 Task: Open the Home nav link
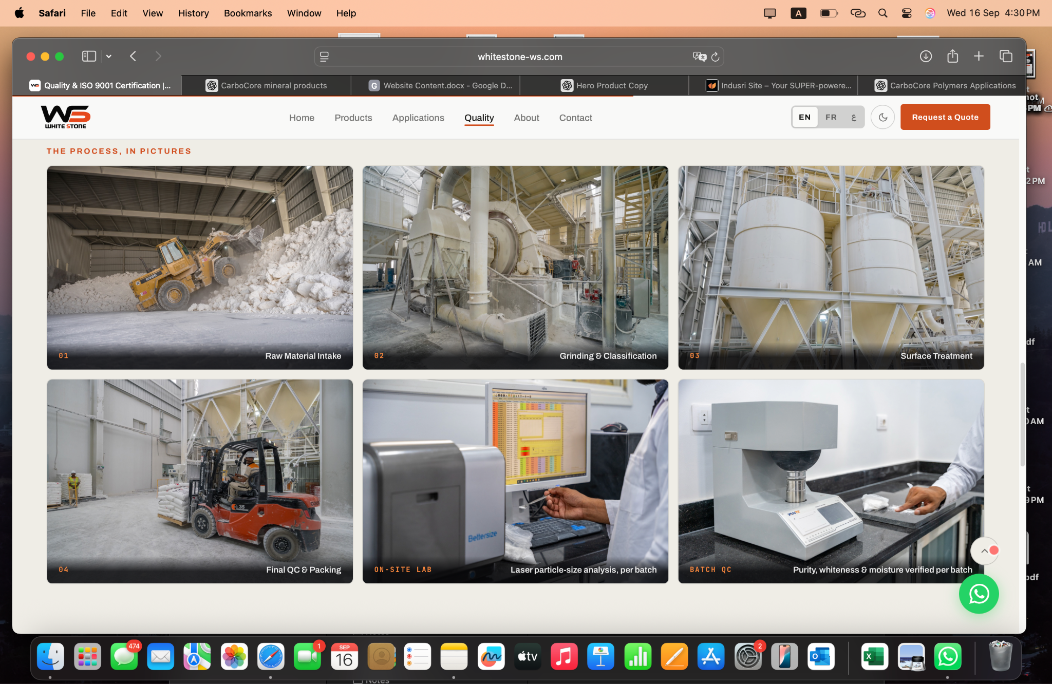coord(302,118)
